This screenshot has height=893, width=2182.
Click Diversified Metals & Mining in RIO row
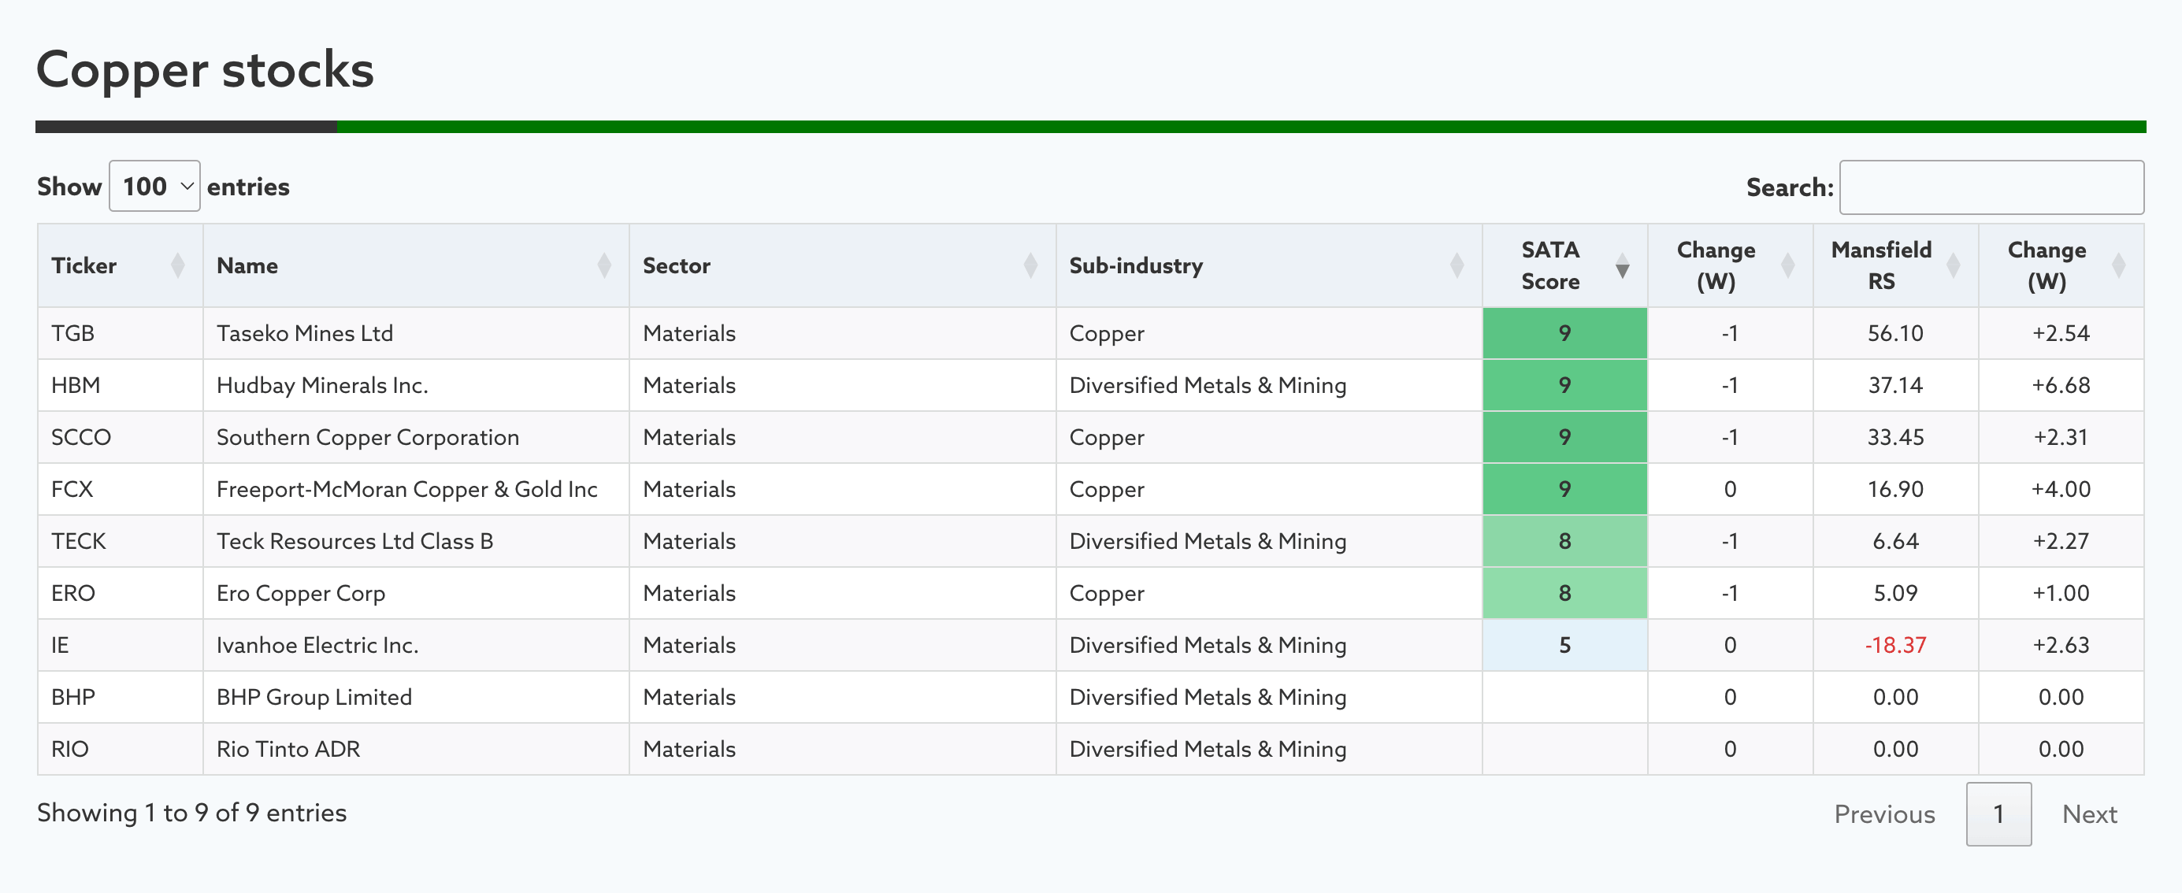click(1208, 749)
